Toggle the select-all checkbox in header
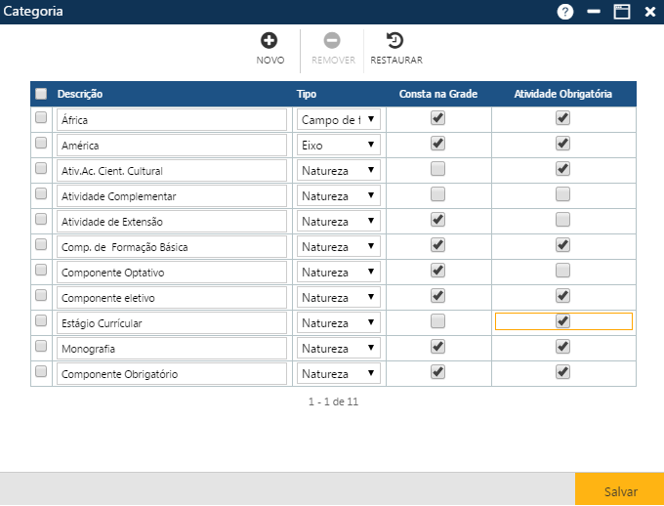The height and width of the screenshot is (506, 664). pos(41,94)
